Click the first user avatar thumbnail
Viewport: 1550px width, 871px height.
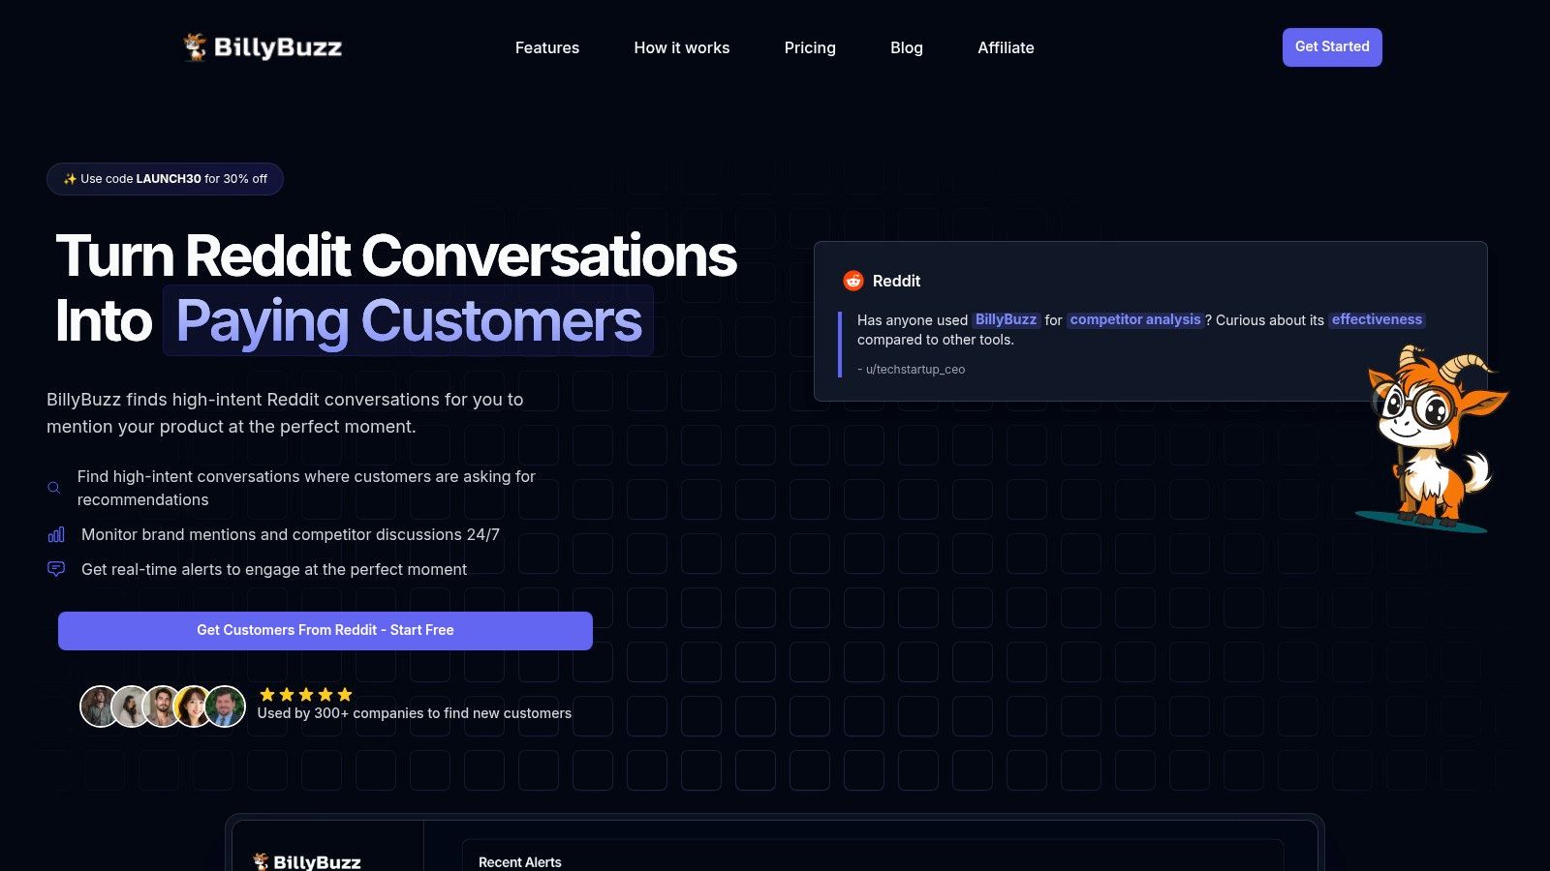pyautogui.click(x=99, y=706)
